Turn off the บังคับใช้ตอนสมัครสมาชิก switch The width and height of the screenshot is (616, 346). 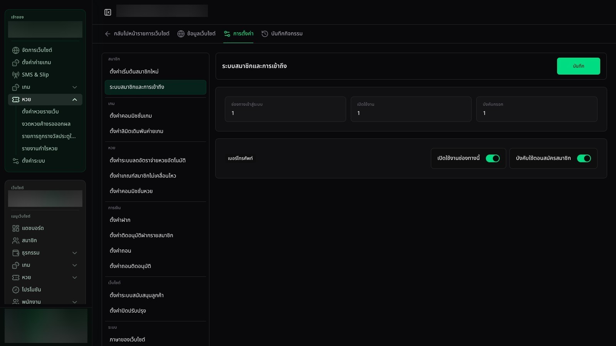(x=584, y=158)
